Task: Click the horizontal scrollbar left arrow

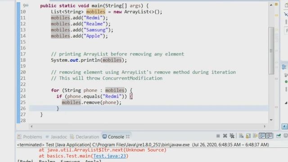Action: (x=31, y=126)
